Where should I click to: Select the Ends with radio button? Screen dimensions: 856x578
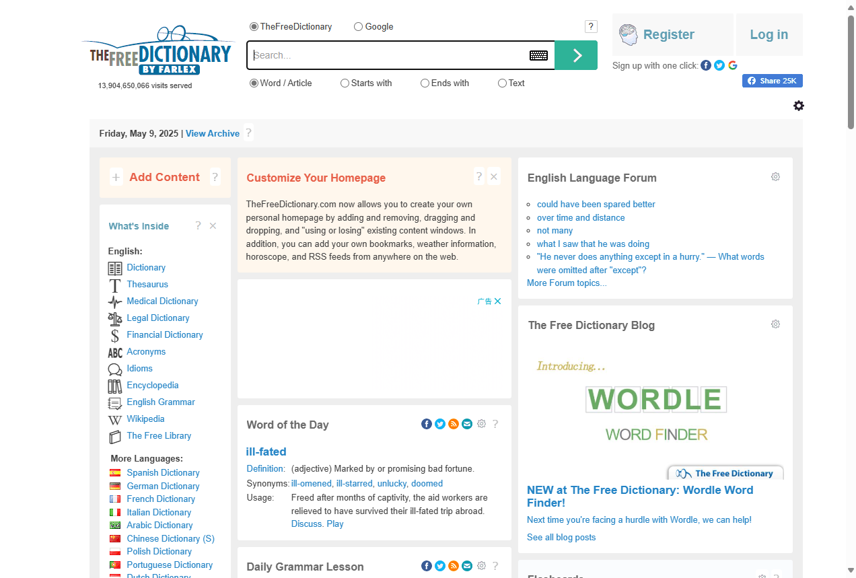425,83
